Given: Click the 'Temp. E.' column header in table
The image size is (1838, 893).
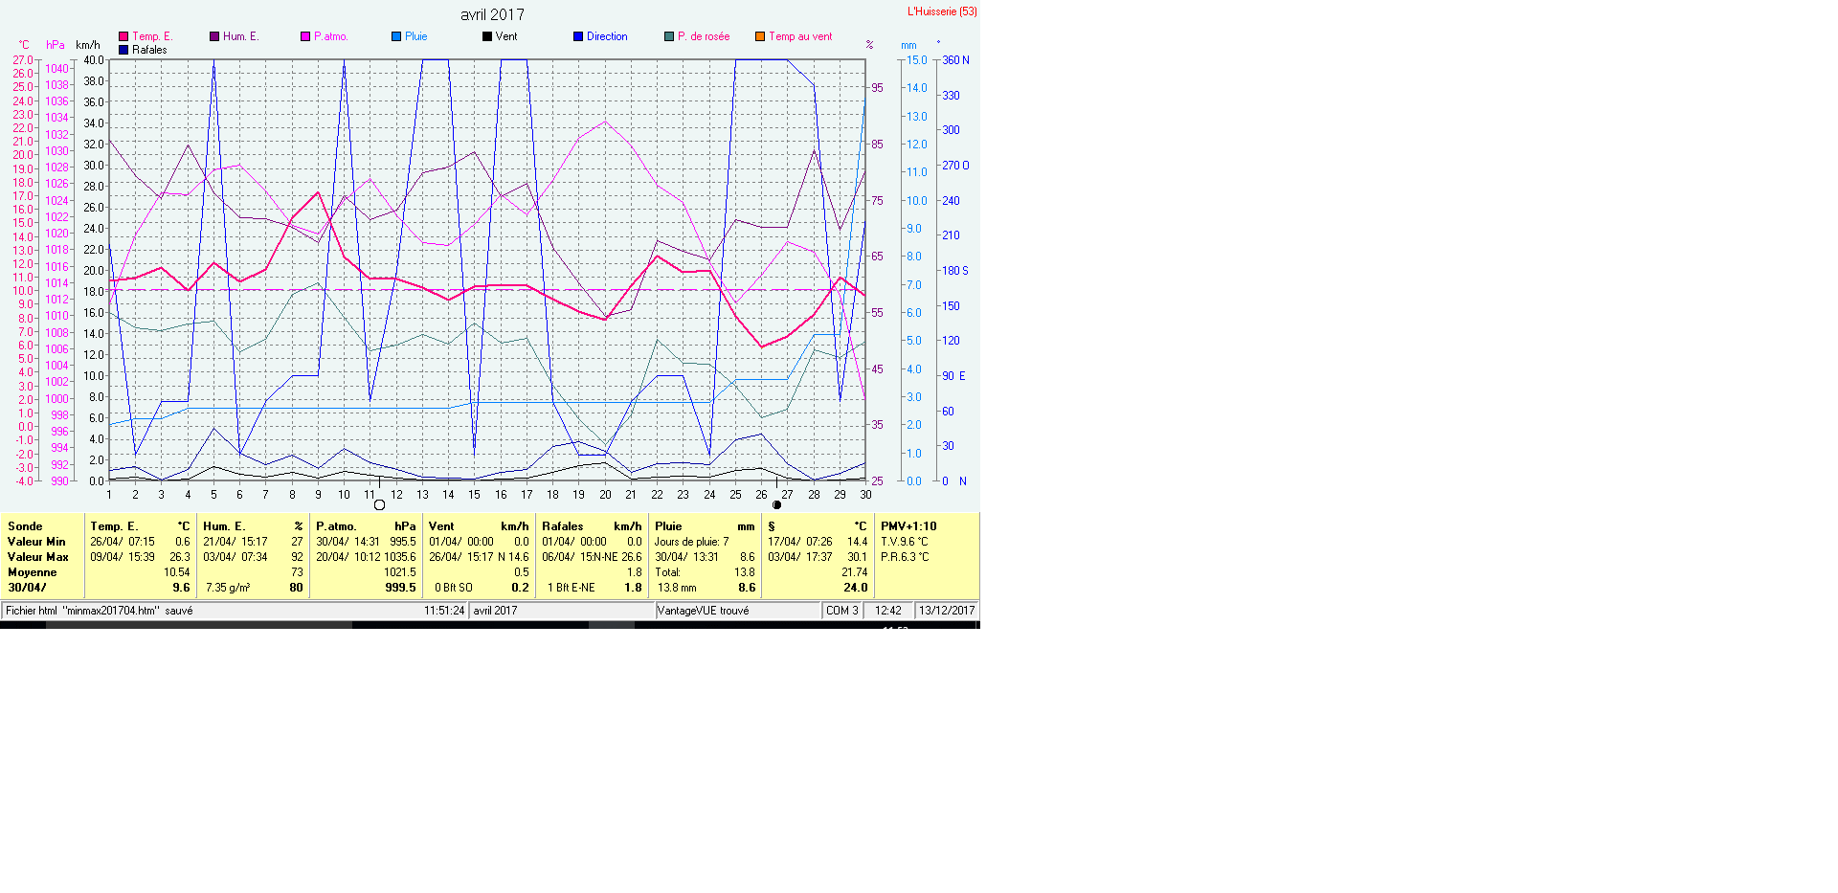Looking at the screenshot, I should pyautogui.click(x=114, y=526).
